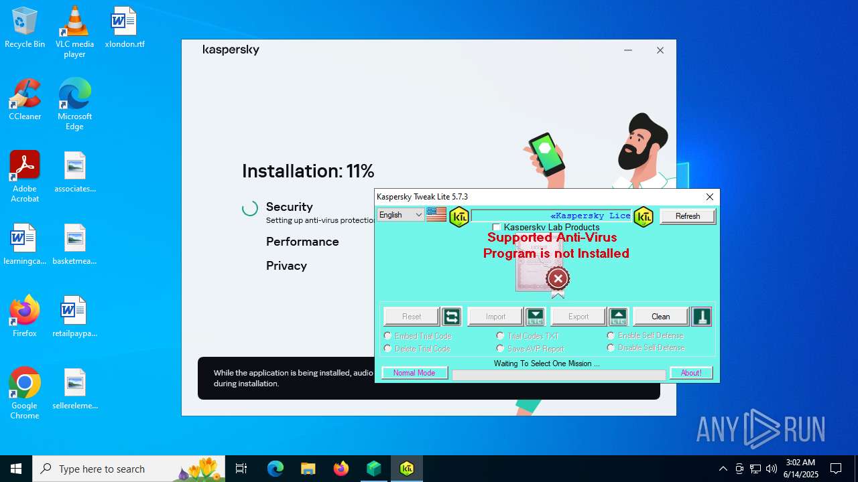Screen dimensions: 858x482
Task: Select the learningca document icon
Action: click(25, 244)
